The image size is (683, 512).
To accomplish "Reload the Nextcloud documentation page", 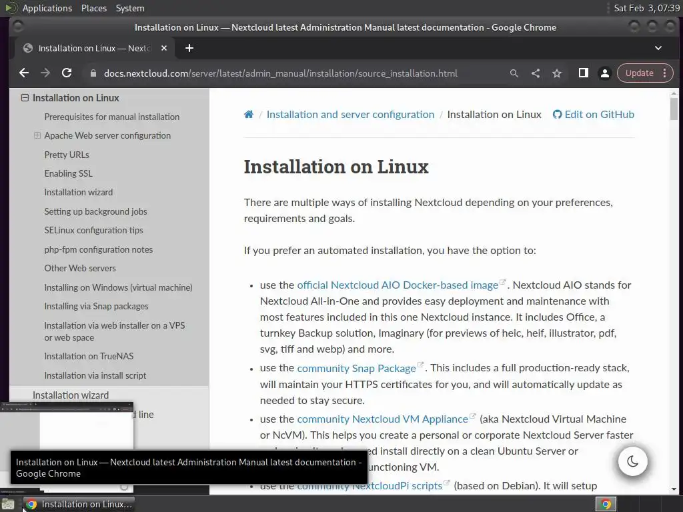I will [67, 73].
